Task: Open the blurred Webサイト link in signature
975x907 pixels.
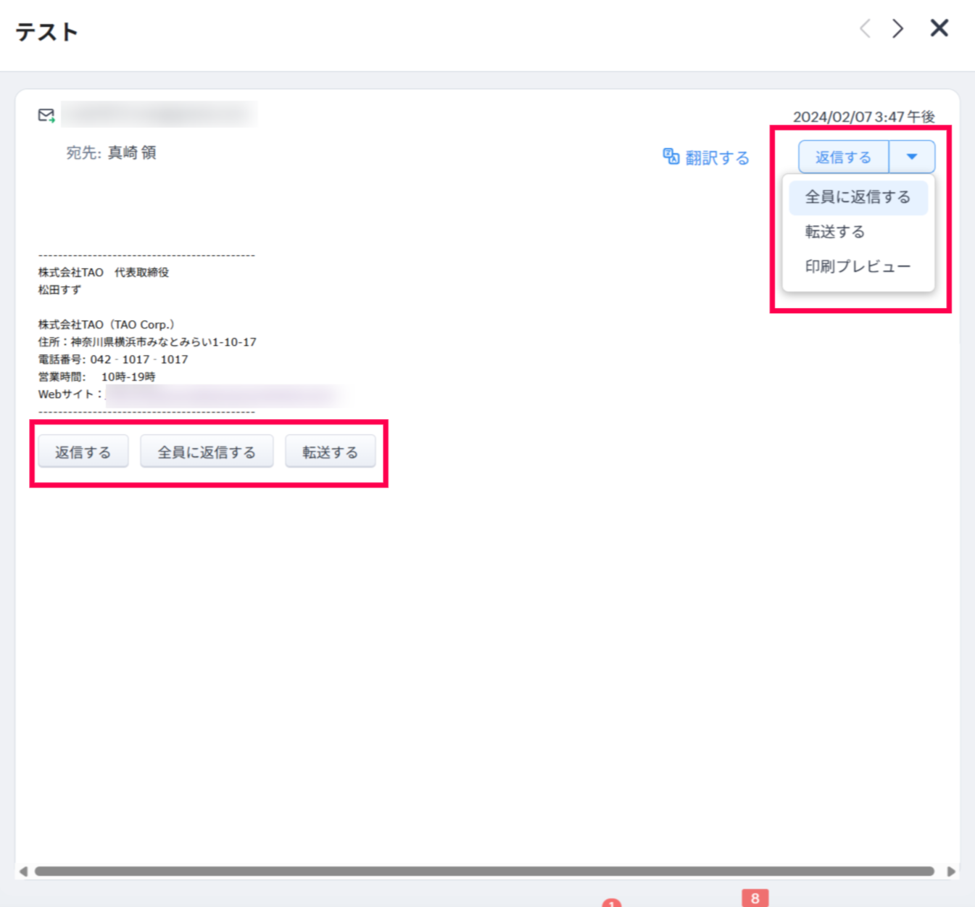Action: click(x=221, y=394)
